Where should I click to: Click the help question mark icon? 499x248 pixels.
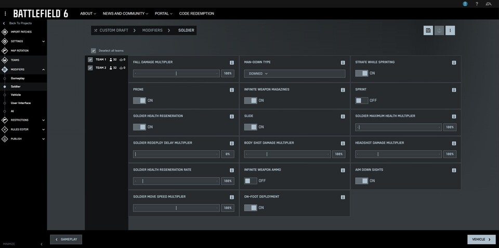pos(477,4)
